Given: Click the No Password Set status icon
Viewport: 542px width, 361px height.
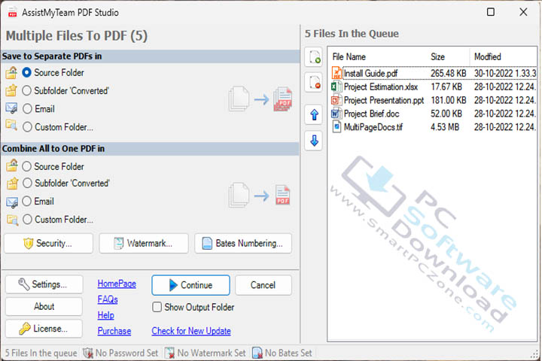Looking at the screenshot, I should [x=88, y=353].
